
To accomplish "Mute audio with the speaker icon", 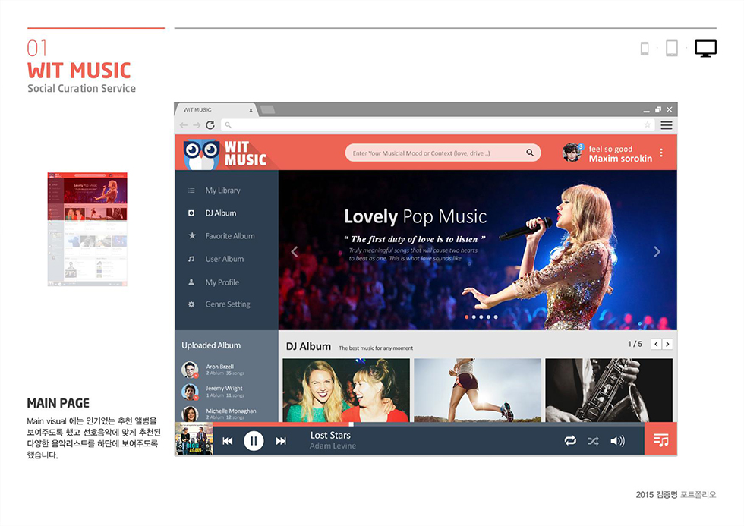I will click(618, 439).
